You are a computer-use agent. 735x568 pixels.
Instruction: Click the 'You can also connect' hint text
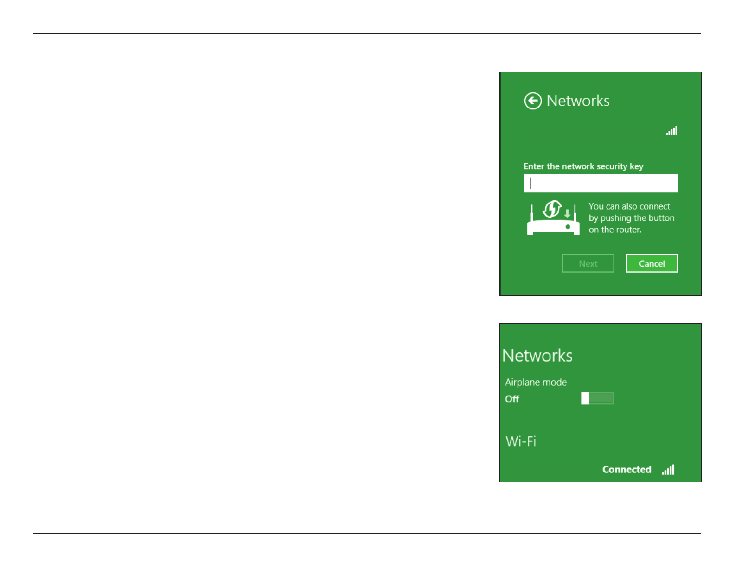(632, 218)
